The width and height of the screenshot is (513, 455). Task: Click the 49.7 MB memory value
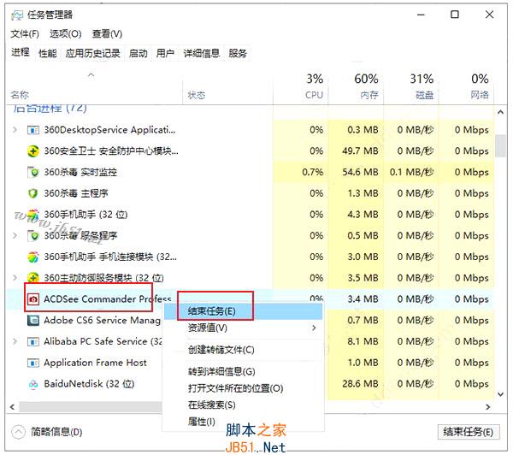point(360,151)
